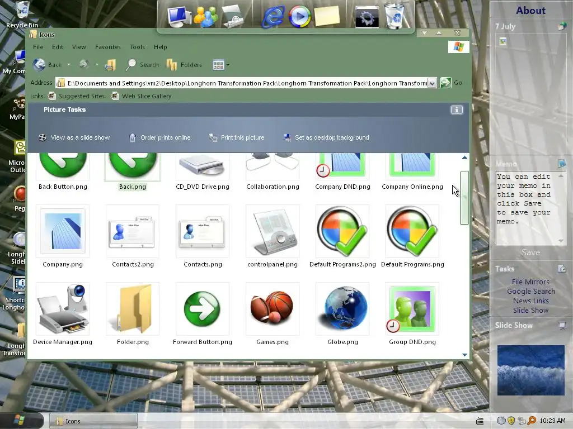Select the Company Online.png file
The width and height of the screenshot is (573, 429).
[412, 171]
